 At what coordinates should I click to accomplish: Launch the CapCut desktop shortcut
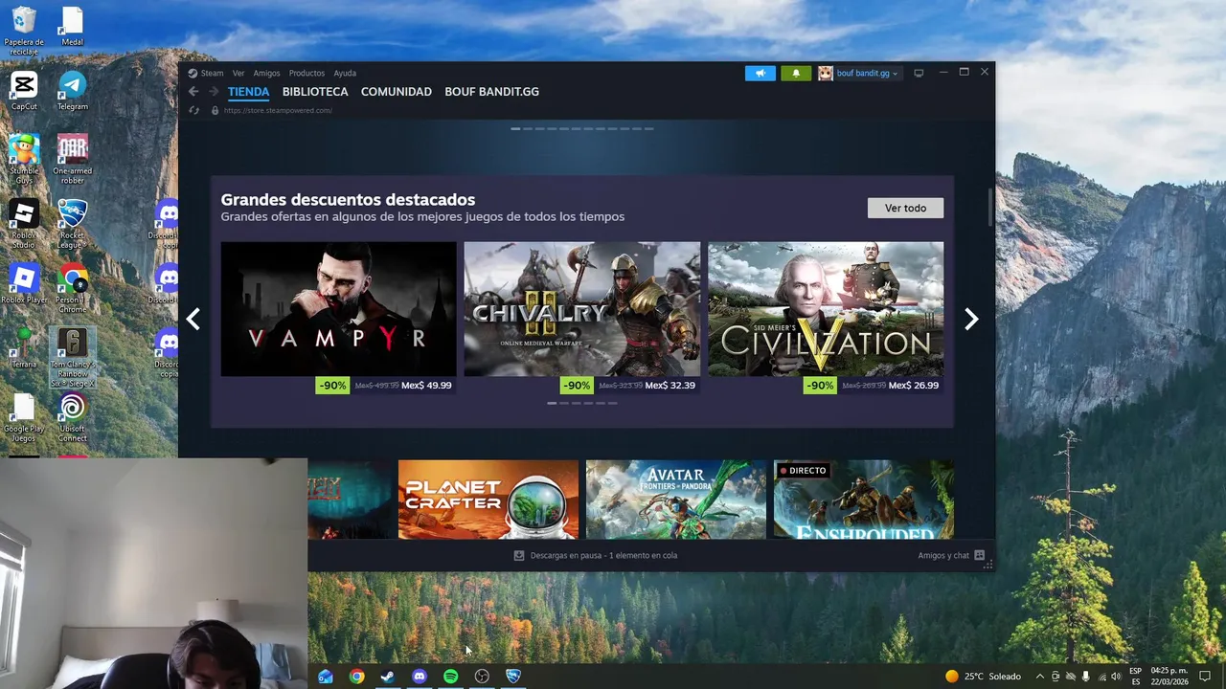[24, 91]
